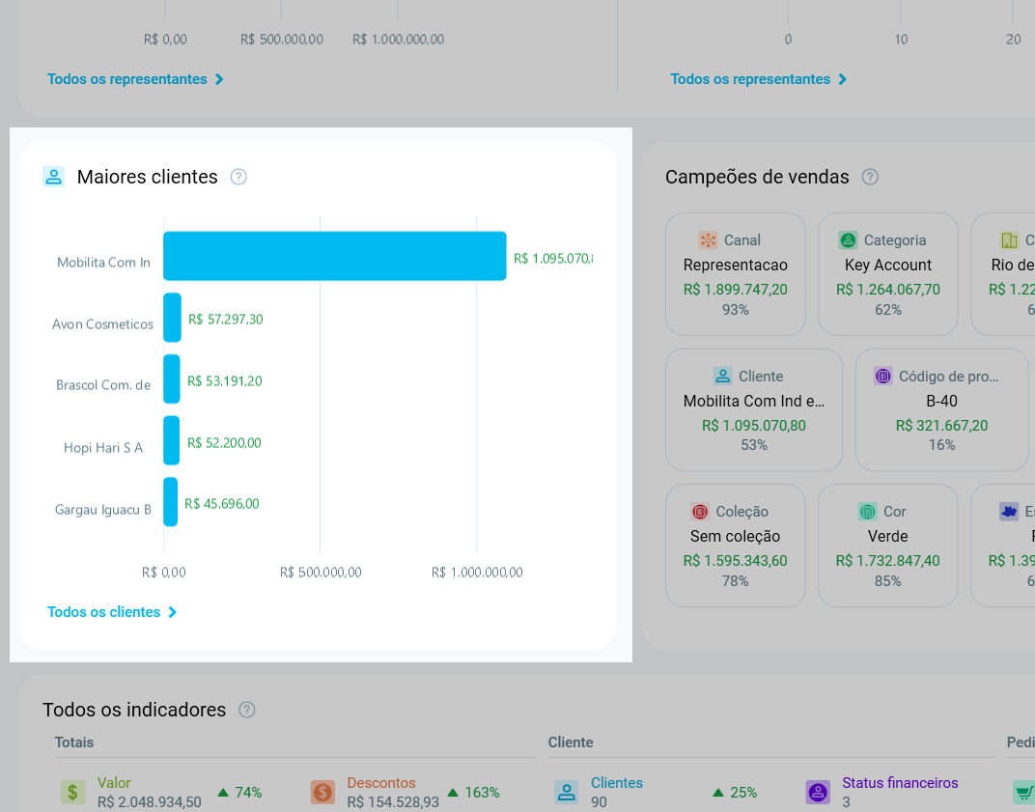Click the Brascol Com. de chart bar
Viewport: 1035px width, 812px height.
pyautogui.click(x=172, y=378)
